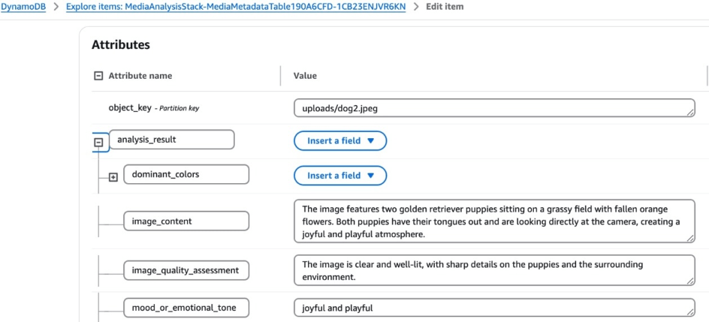Image resolution: width=709 pixels, height=322 pixels.
Task: Grab resize handle of object_key value field
Action: [690, 113]
